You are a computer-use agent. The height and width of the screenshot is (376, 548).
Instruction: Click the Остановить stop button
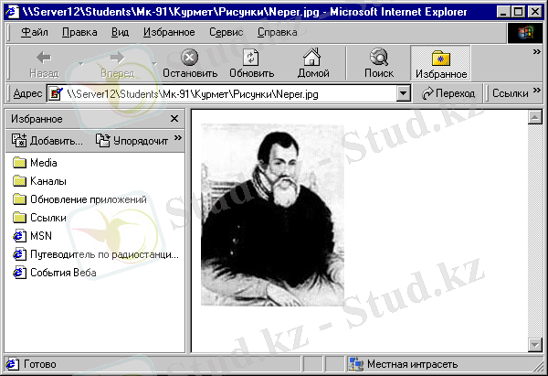[190, 64]
